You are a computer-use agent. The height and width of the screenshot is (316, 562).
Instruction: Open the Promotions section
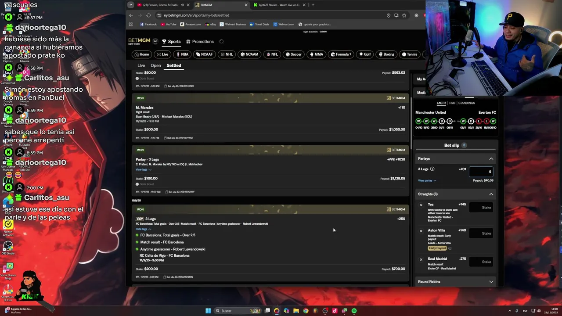(x=200, y=42)
